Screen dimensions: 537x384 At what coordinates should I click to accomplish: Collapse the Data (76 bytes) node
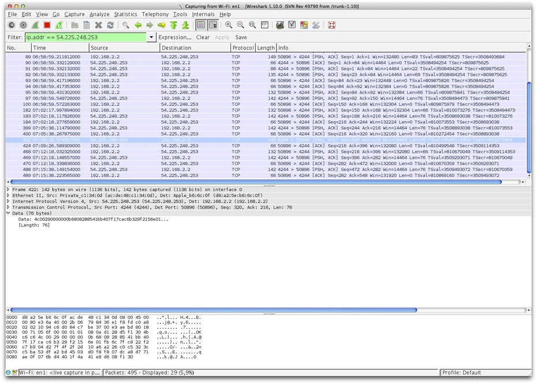8,212
